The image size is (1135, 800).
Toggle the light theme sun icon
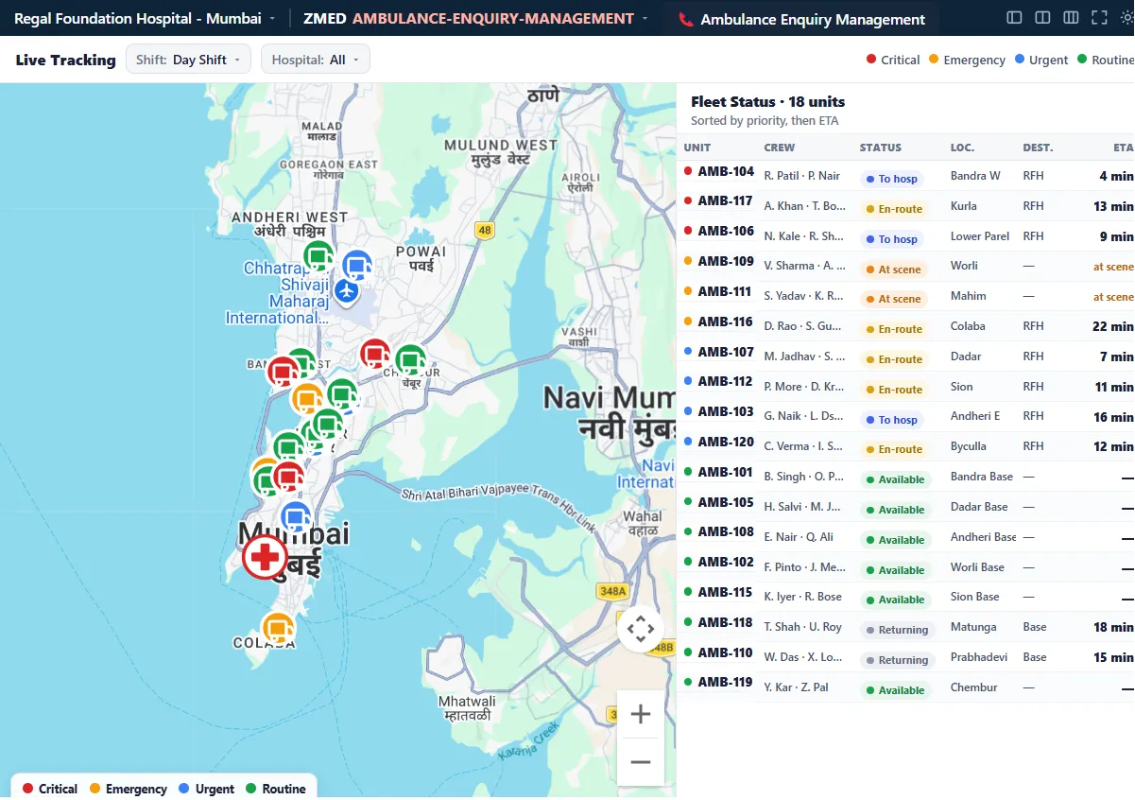point(1126,18)
